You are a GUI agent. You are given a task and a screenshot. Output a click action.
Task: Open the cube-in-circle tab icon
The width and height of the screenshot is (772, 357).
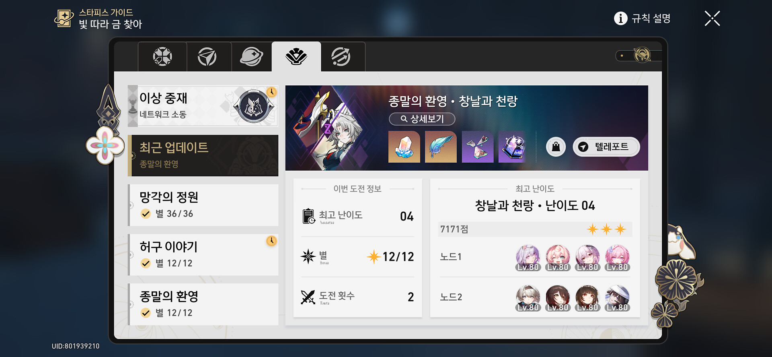coord(207,56)
